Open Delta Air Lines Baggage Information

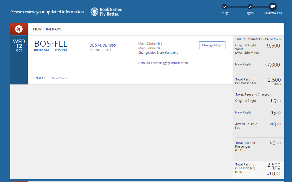[x=163, y=63]
